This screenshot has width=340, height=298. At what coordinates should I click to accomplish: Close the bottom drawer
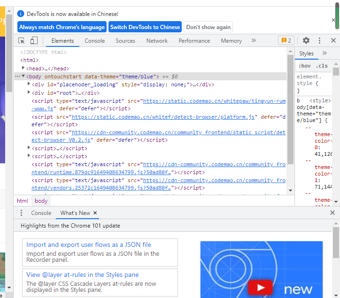coord(332,213)
